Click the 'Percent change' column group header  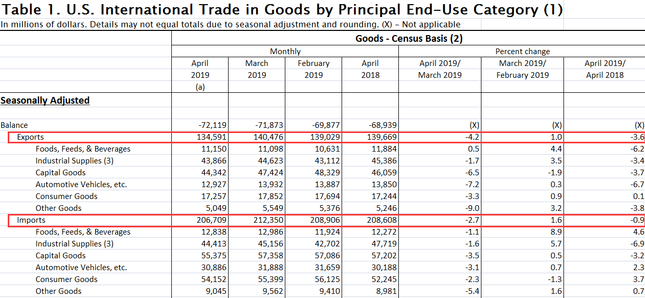[522, 51]
